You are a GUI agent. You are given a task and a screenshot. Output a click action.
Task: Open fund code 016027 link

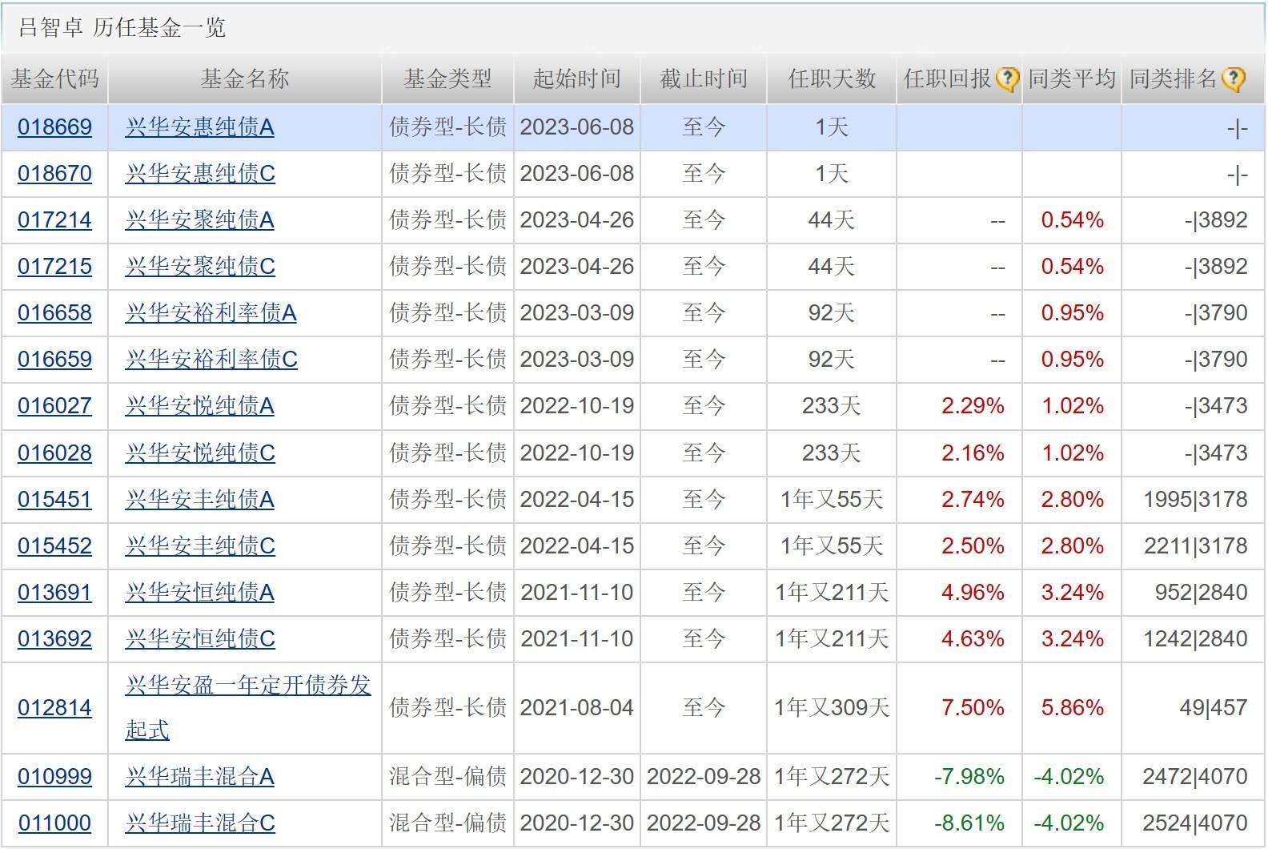coord(54,406)
